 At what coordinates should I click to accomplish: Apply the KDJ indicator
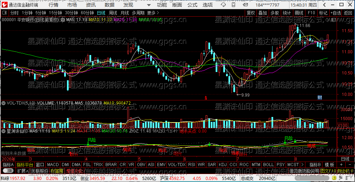223,165
